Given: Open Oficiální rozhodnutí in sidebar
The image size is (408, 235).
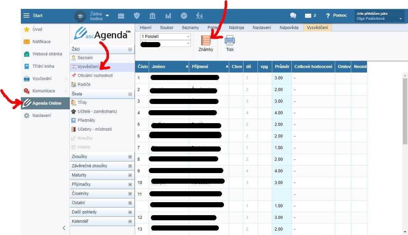Looking at the screenshot, I should tap(95, 76).
